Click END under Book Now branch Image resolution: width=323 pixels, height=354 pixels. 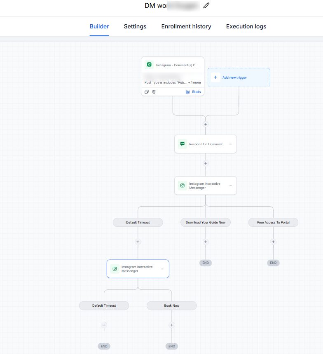click(172, 346)
